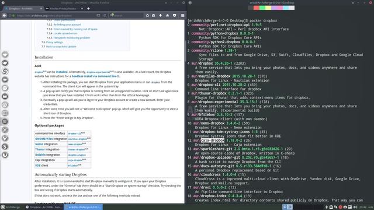Open a new Firefox tab
This screenshot has height=210, width=374.
click(x=88, y=9)
